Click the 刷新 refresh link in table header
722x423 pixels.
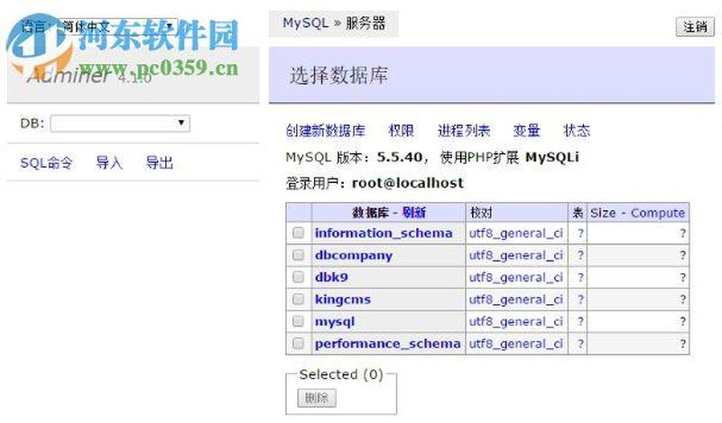coord(414,212)
